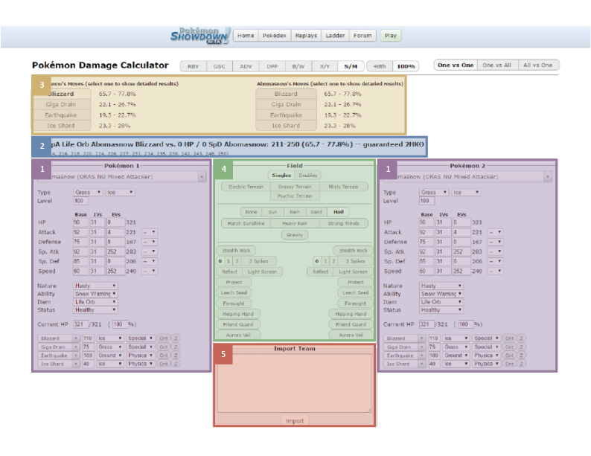Toggle Grassy Terrain
The image size is (591, 456).
[295, 187]
